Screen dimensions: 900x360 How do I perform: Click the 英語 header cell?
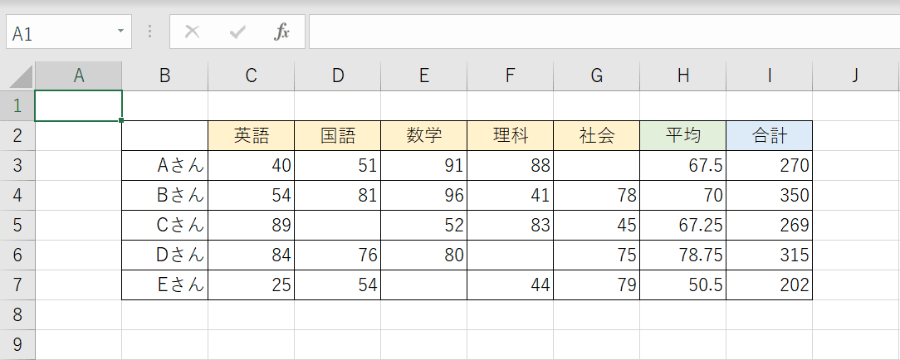pos(252,136)
